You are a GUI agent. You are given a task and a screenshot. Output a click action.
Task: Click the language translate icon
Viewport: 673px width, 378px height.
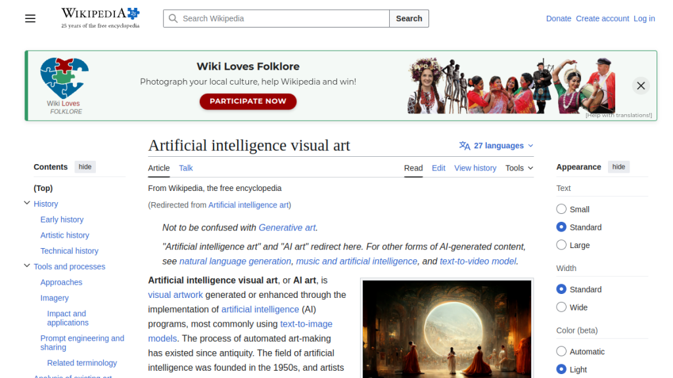[x=465, y=146]
